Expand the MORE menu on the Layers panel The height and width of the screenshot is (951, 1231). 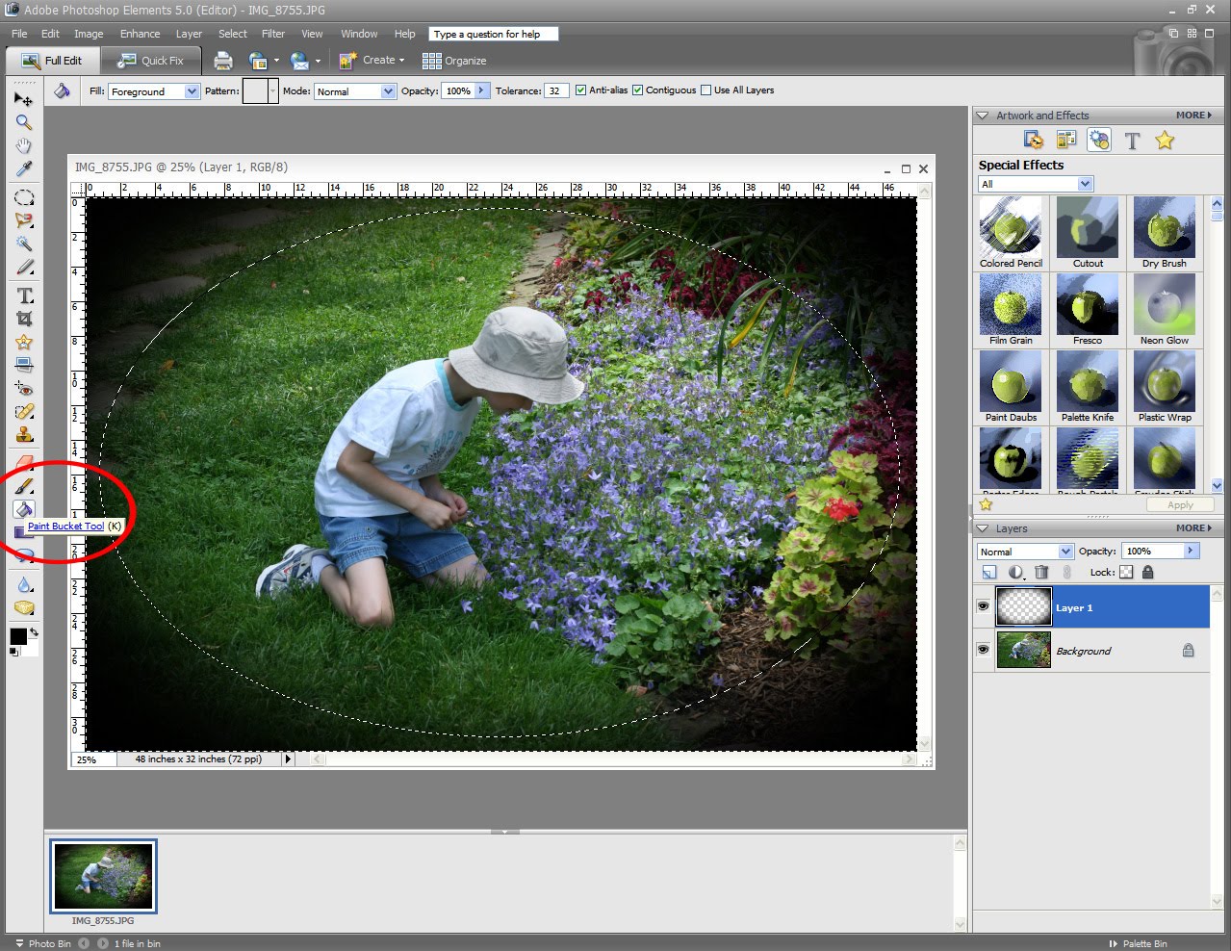(1193, 527)
